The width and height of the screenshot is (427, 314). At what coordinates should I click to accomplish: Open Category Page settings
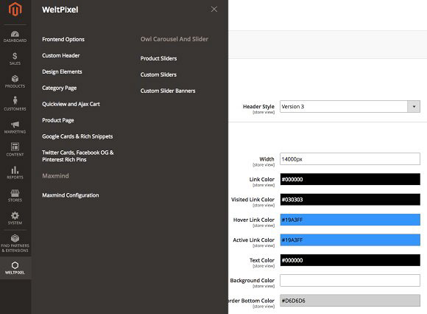coord(59,88)
